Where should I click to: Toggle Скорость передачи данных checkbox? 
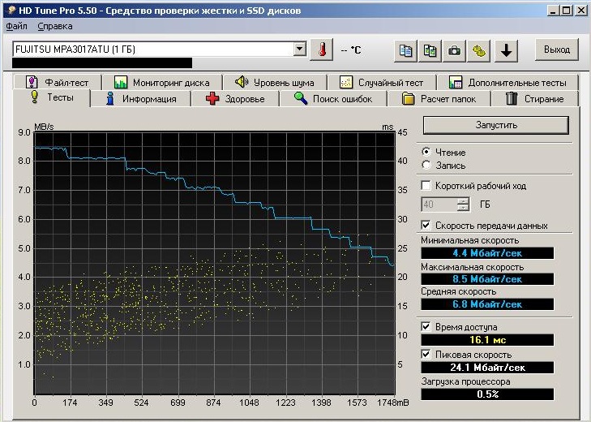pos(426,226)
